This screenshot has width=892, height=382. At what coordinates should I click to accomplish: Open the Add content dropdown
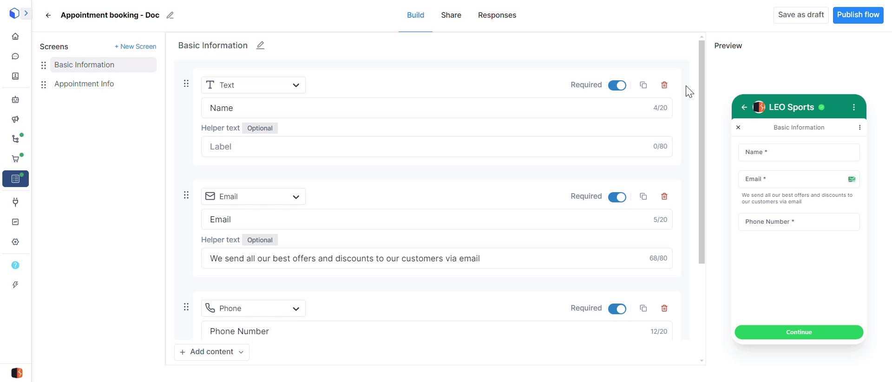pyautogui.click(x=212, y=352)
